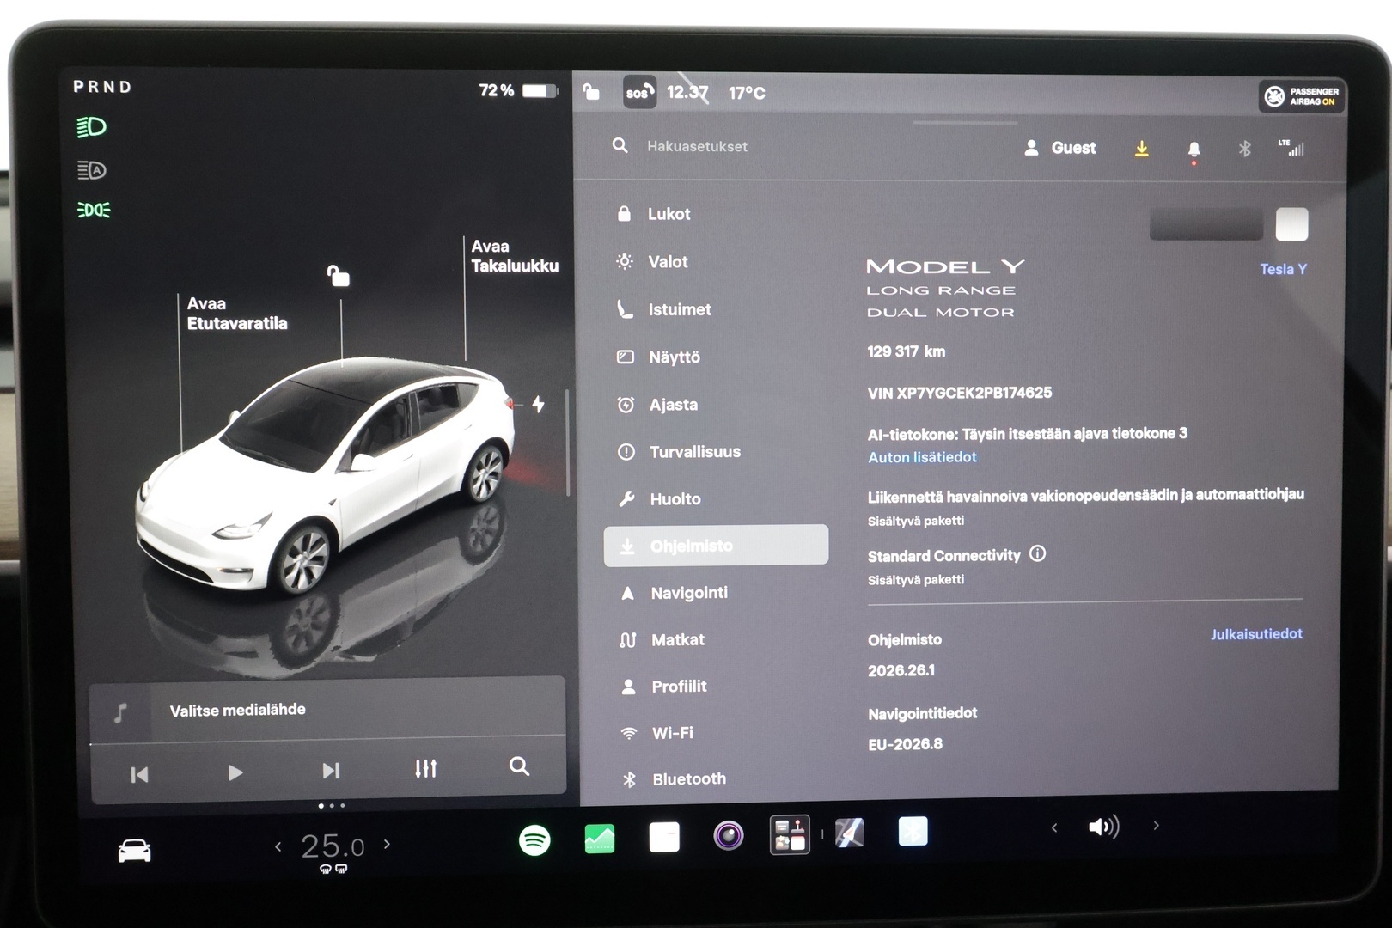Tap the SOS emergency call icon
The height and width of the screenshot is (928, 1392).
639,92
